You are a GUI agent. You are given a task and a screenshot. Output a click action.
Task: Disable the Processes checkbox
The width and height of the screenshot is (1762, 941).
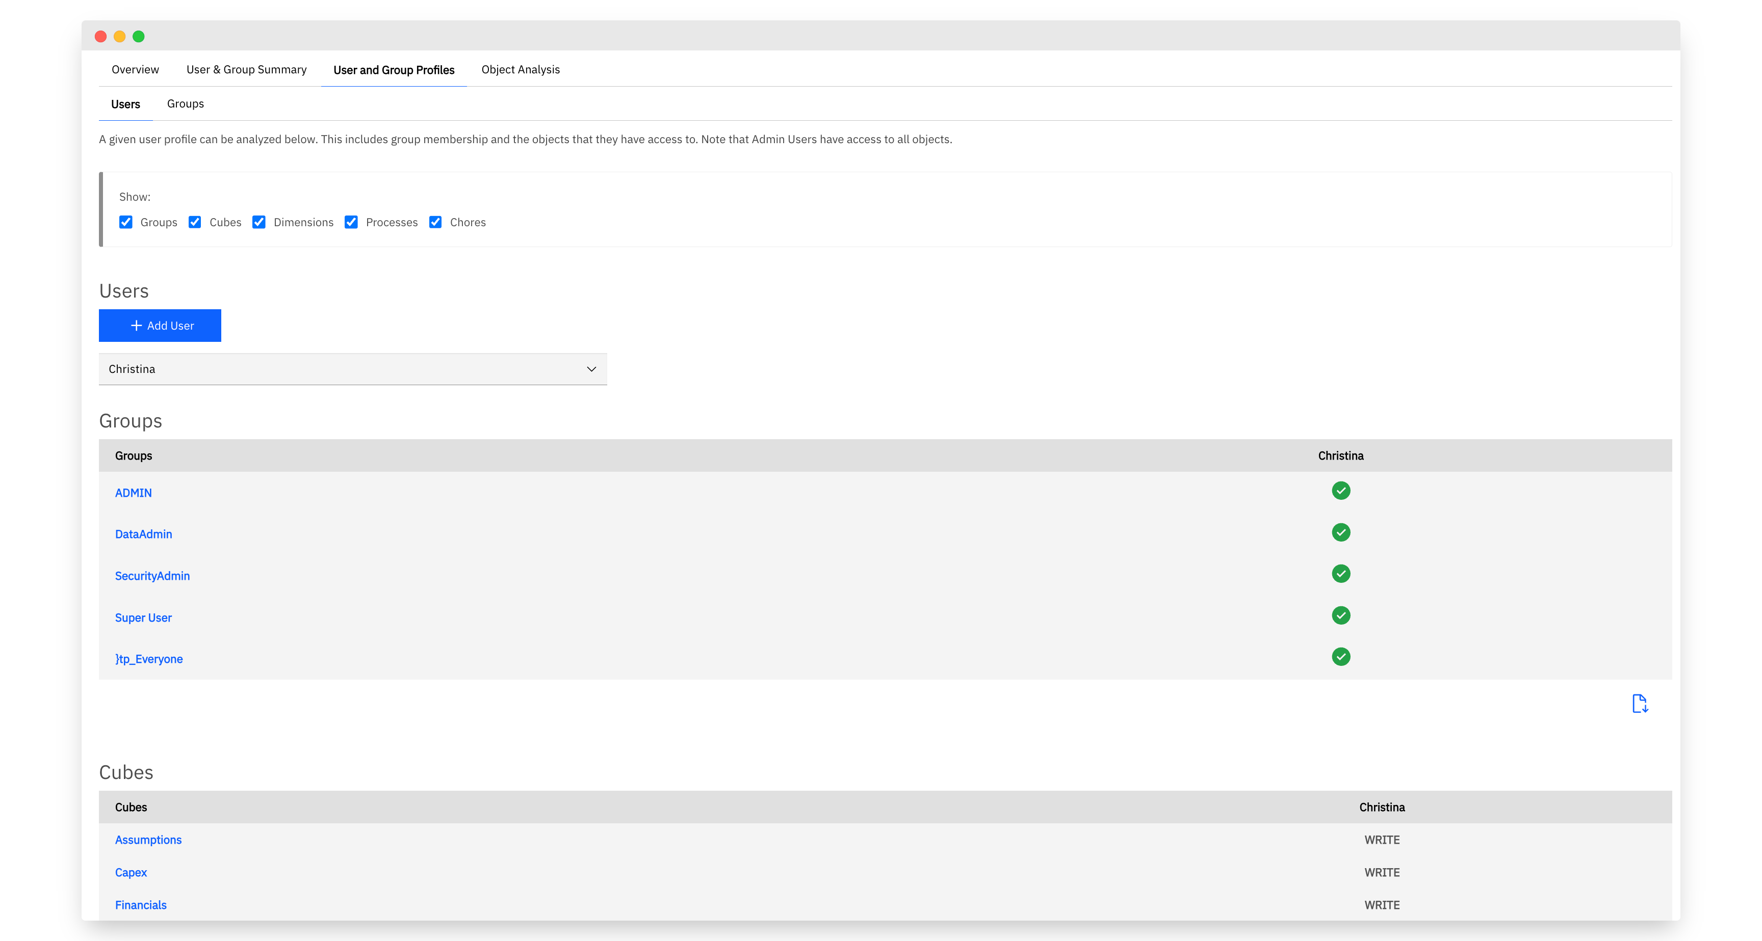pos(351,222)
